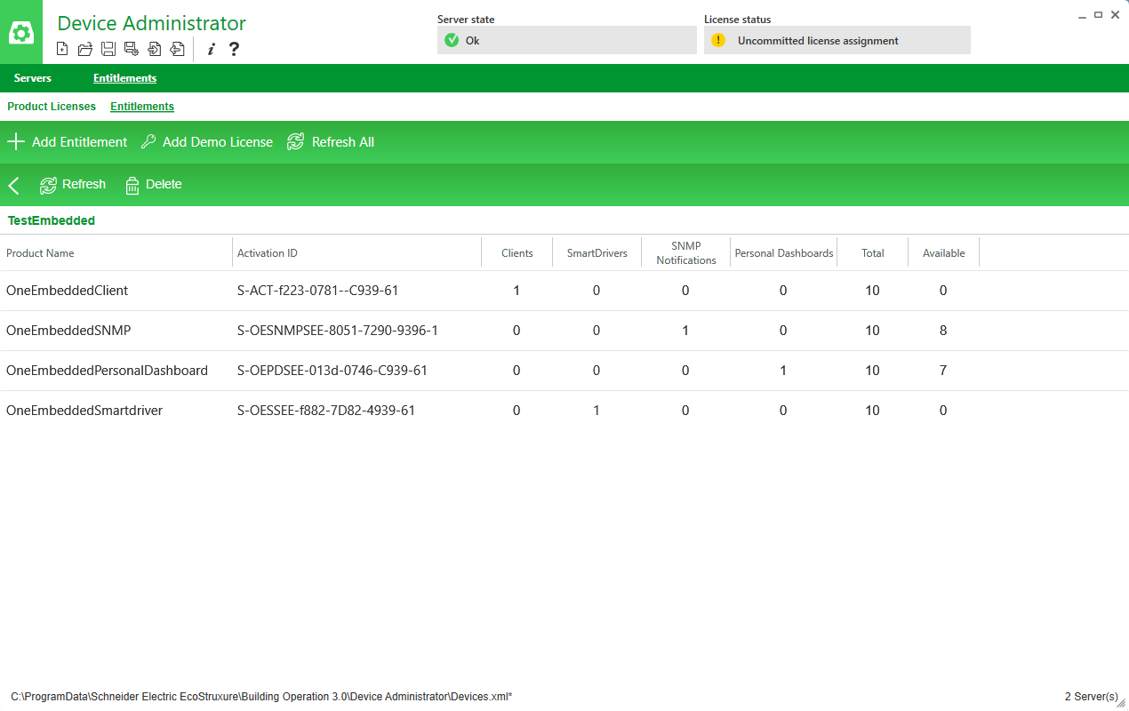Image resolution: width=1129 pixels, height=711 pixels.
Task: Click the window resize grip in the corner
Action: [1121, 703]
